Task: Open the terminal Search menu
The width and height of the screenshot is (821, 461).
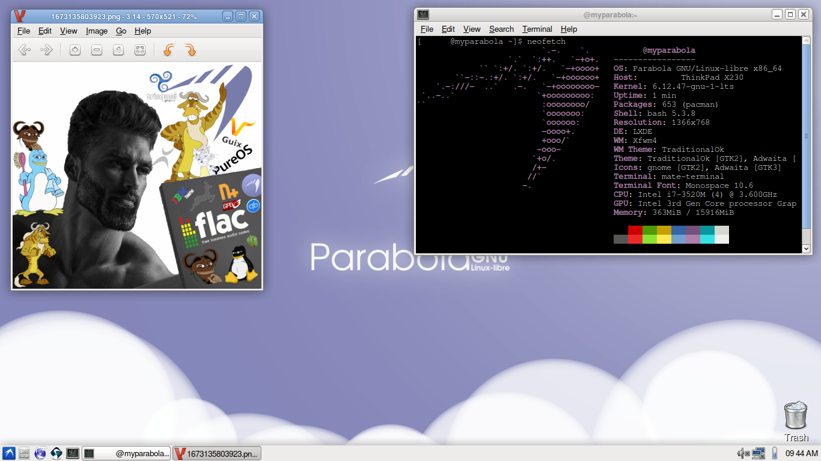Action: click(501, 29)
